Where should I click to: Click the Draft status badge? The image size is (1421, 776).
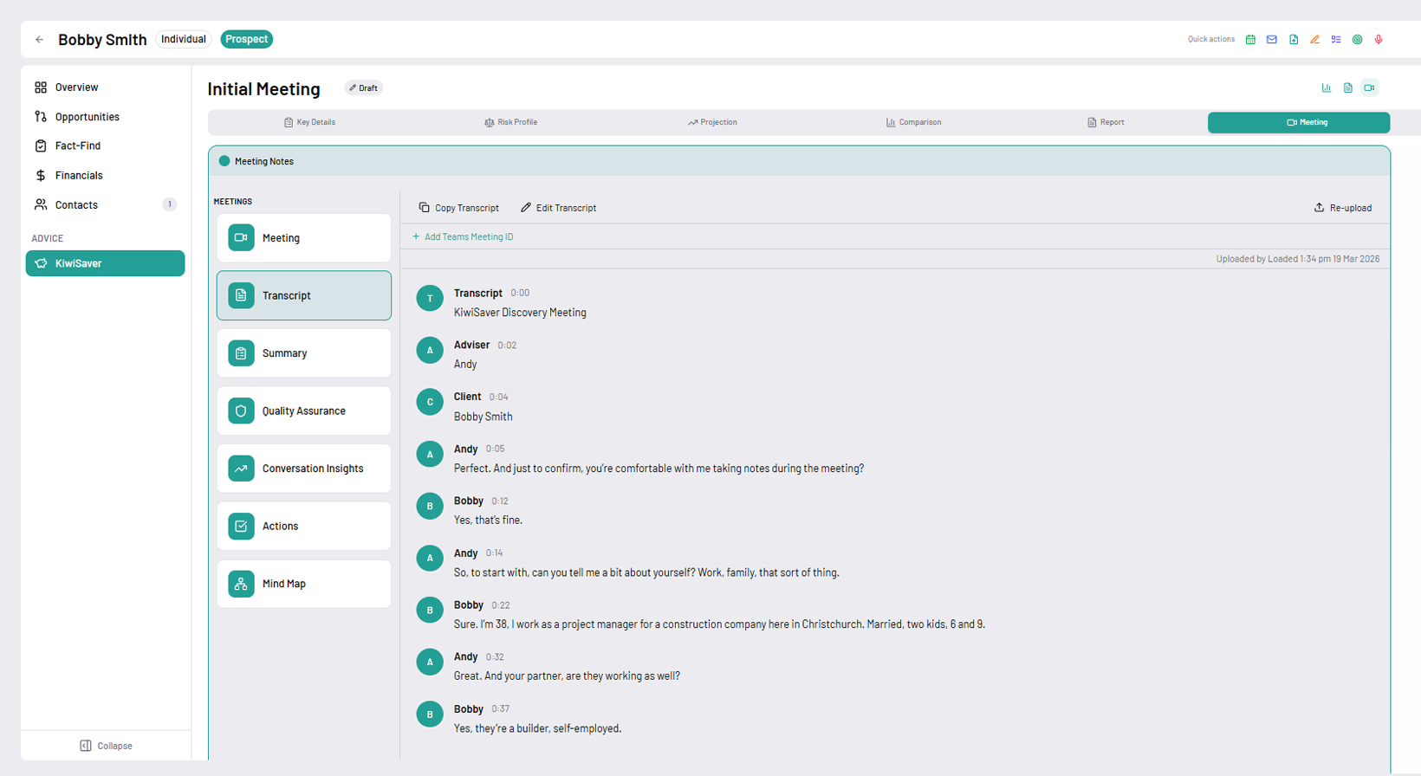363,88
